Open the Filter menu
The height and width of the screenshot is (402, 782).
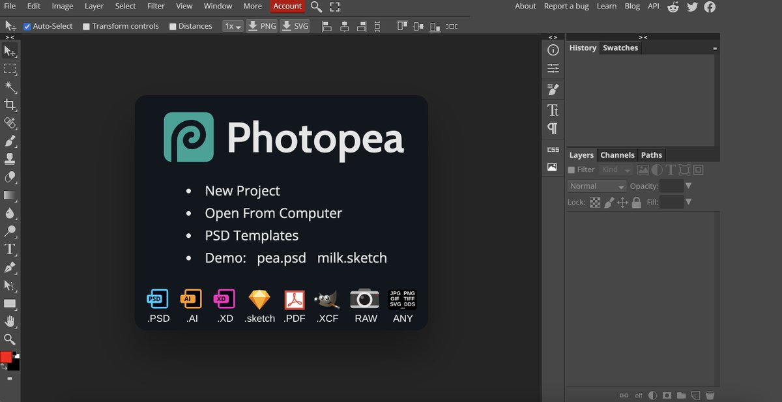(x=156, y=6)
